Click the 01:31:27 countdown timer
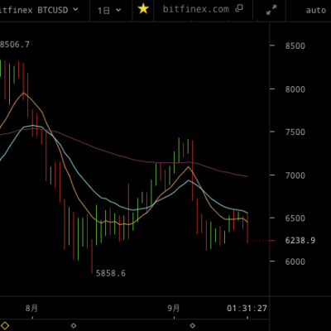Image resolution: width=331 pixels, height=331 pixels. pos(247,308)
